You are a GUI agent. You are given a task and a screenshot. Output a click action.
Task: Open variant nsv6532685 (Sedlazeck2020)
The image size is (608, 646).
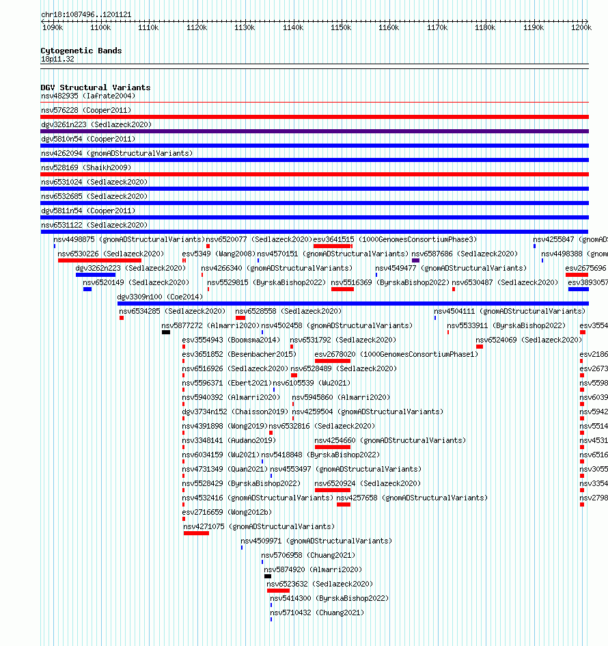pos(94,196)
